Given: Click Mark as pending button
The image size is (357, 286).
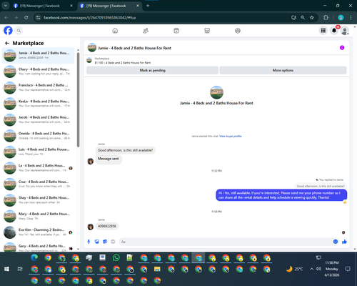Looking at the screenshot, I should 152,70.
